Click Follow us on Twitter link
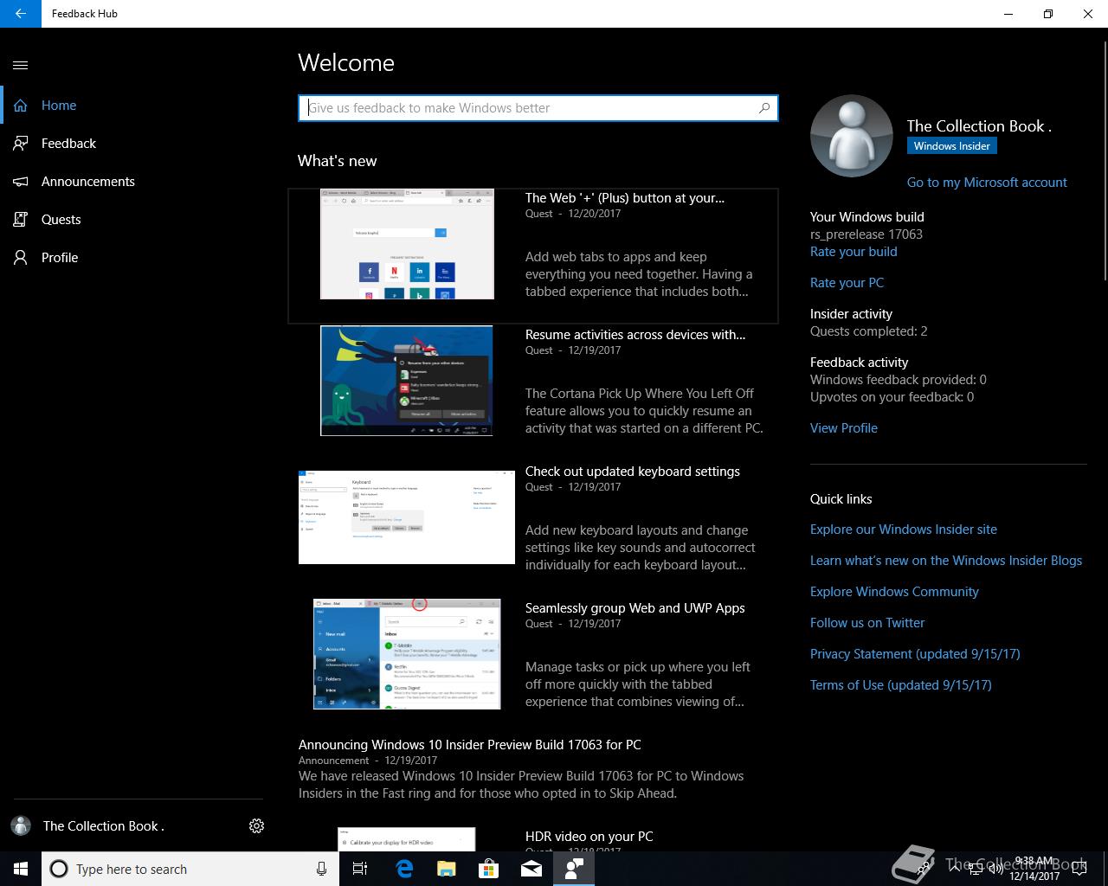1108x886 pixels. (867, 623)
